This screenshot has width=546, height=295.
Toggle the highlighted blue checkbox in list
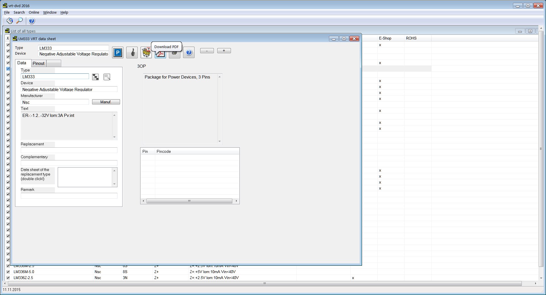click(x=8, y=69)
